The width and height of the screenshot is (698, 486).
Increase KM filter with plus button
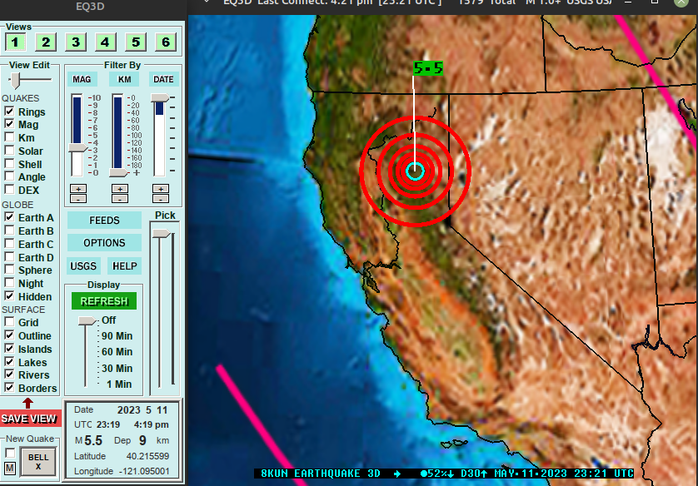coord(120,189)
